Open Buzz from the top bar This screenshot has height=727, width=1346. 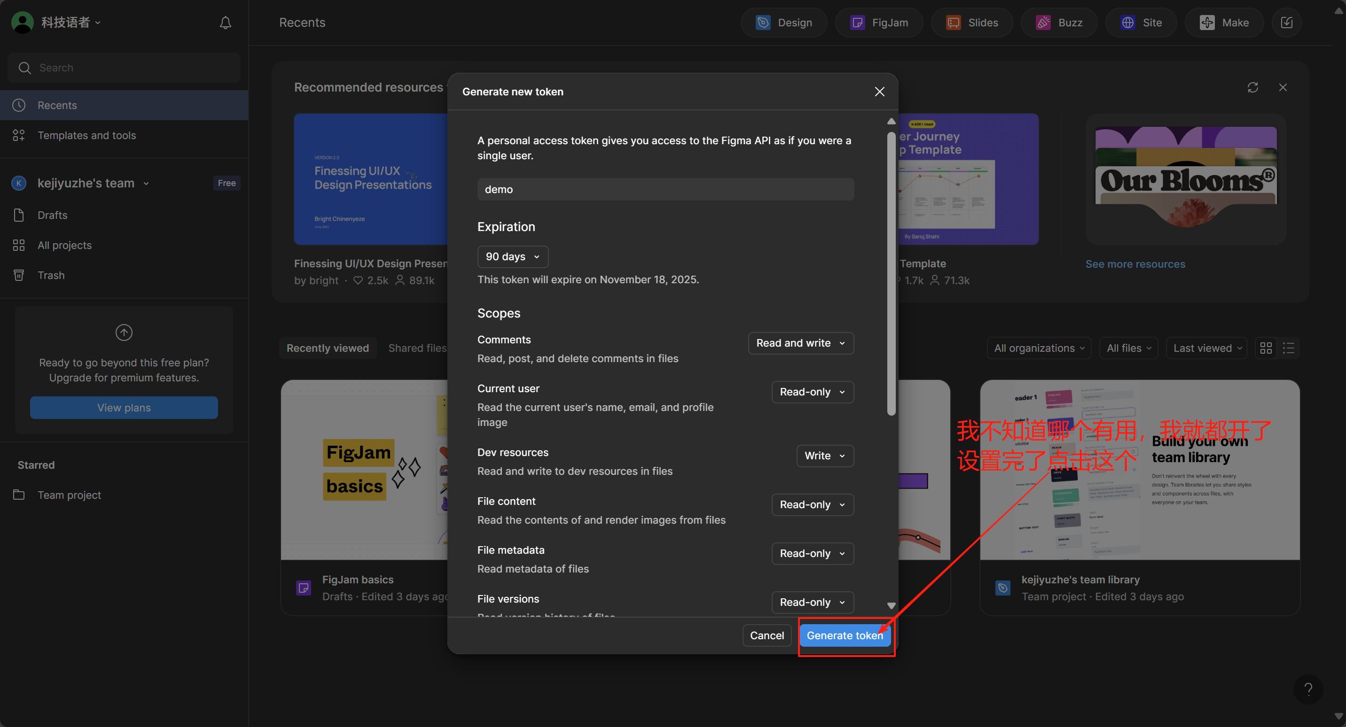tap(1059, 23)
